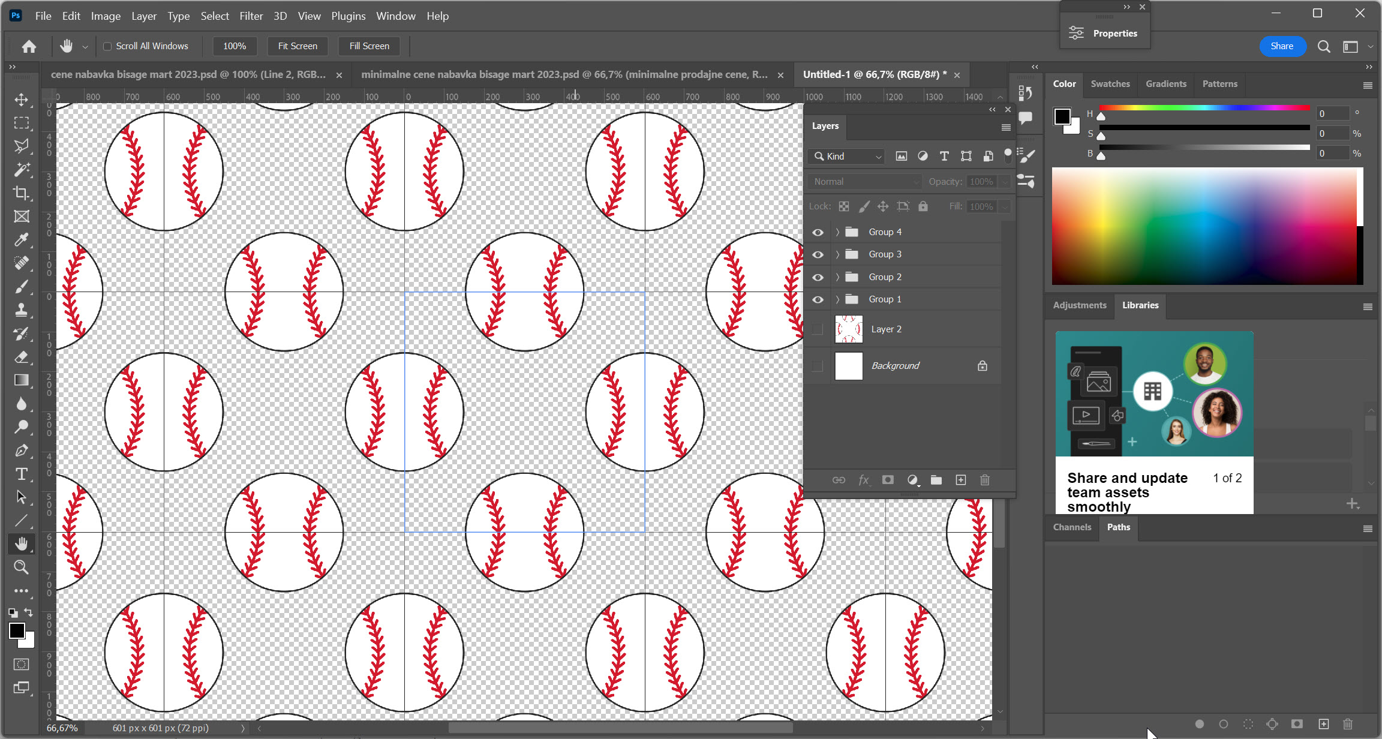
Task: Open the Kind filter dropdown in Layers
Action: [x=845, y=156]
